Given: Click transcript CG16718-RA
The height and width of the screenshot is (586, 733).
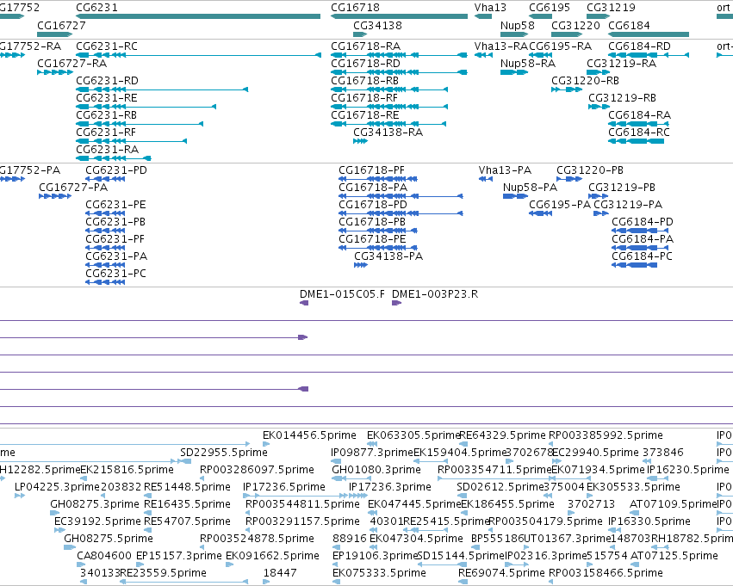Looking at the screenshot, I should pos(399,55).
